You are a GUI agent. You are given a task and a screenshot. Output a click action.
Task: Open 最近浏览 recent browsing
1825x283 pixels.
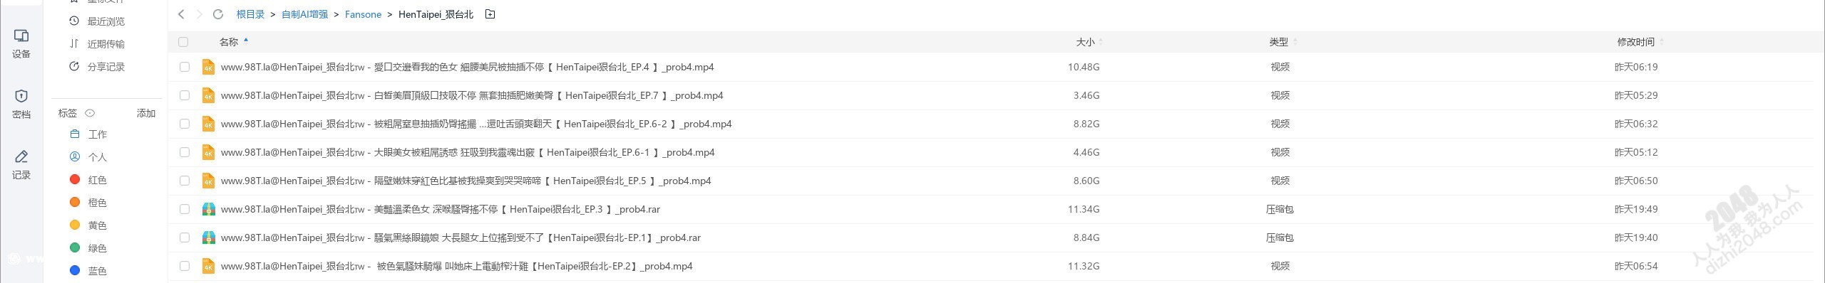[x=98, y=21]
